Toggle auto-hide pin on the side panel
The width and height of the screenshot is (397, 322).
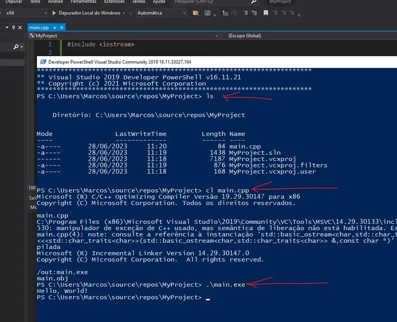[14, 27]
